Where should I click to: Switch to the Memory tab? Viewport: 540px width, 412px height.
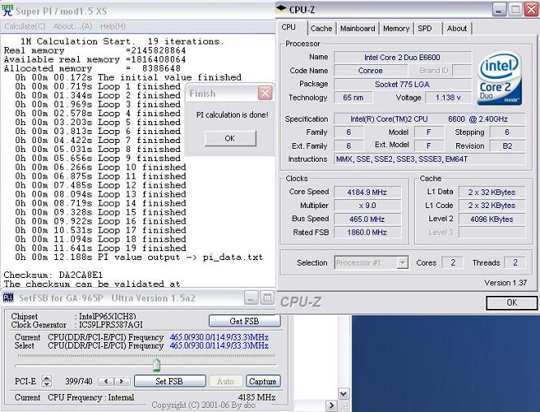coord(396,28)
